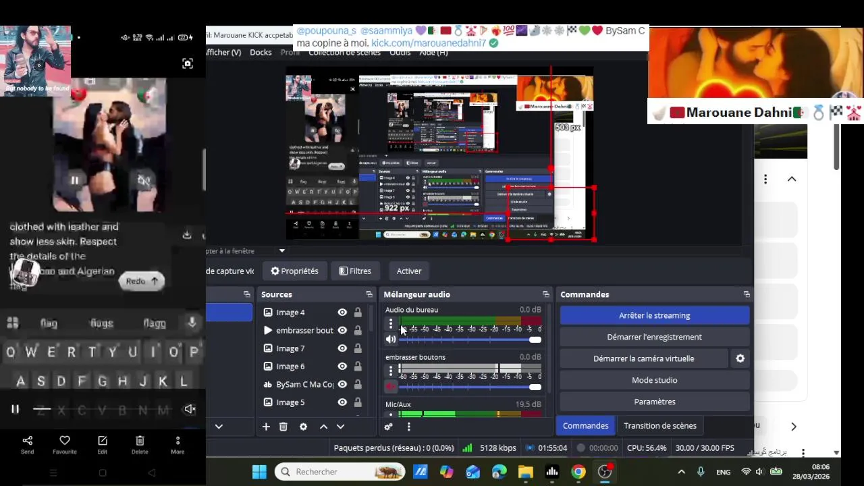Move selected source up
Screen dimensions: 864x486
pos(323,427)
